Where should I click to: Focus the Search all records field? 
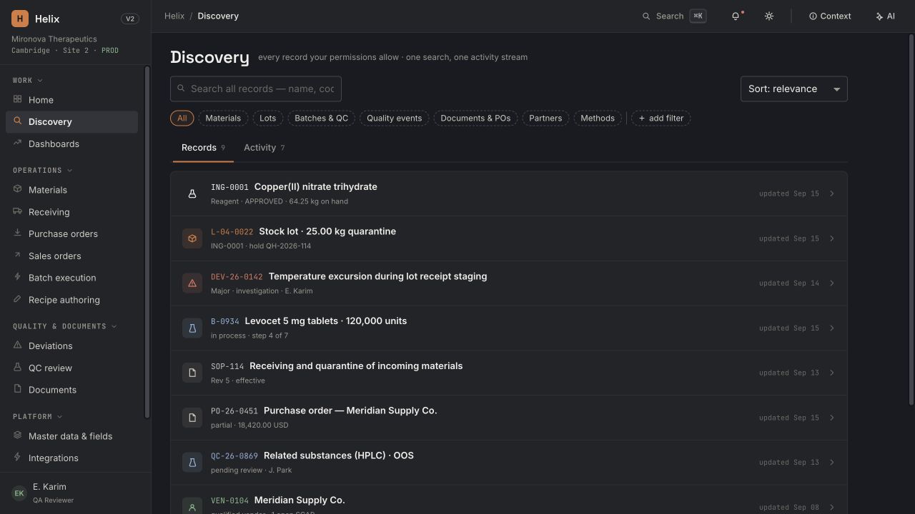(x=256, y=89)
